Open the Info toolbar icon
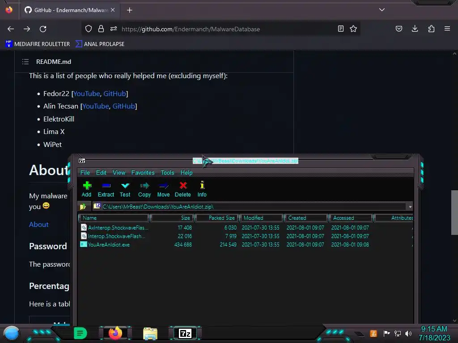This screenshot has width=458, height=343. tap(202, 189)
